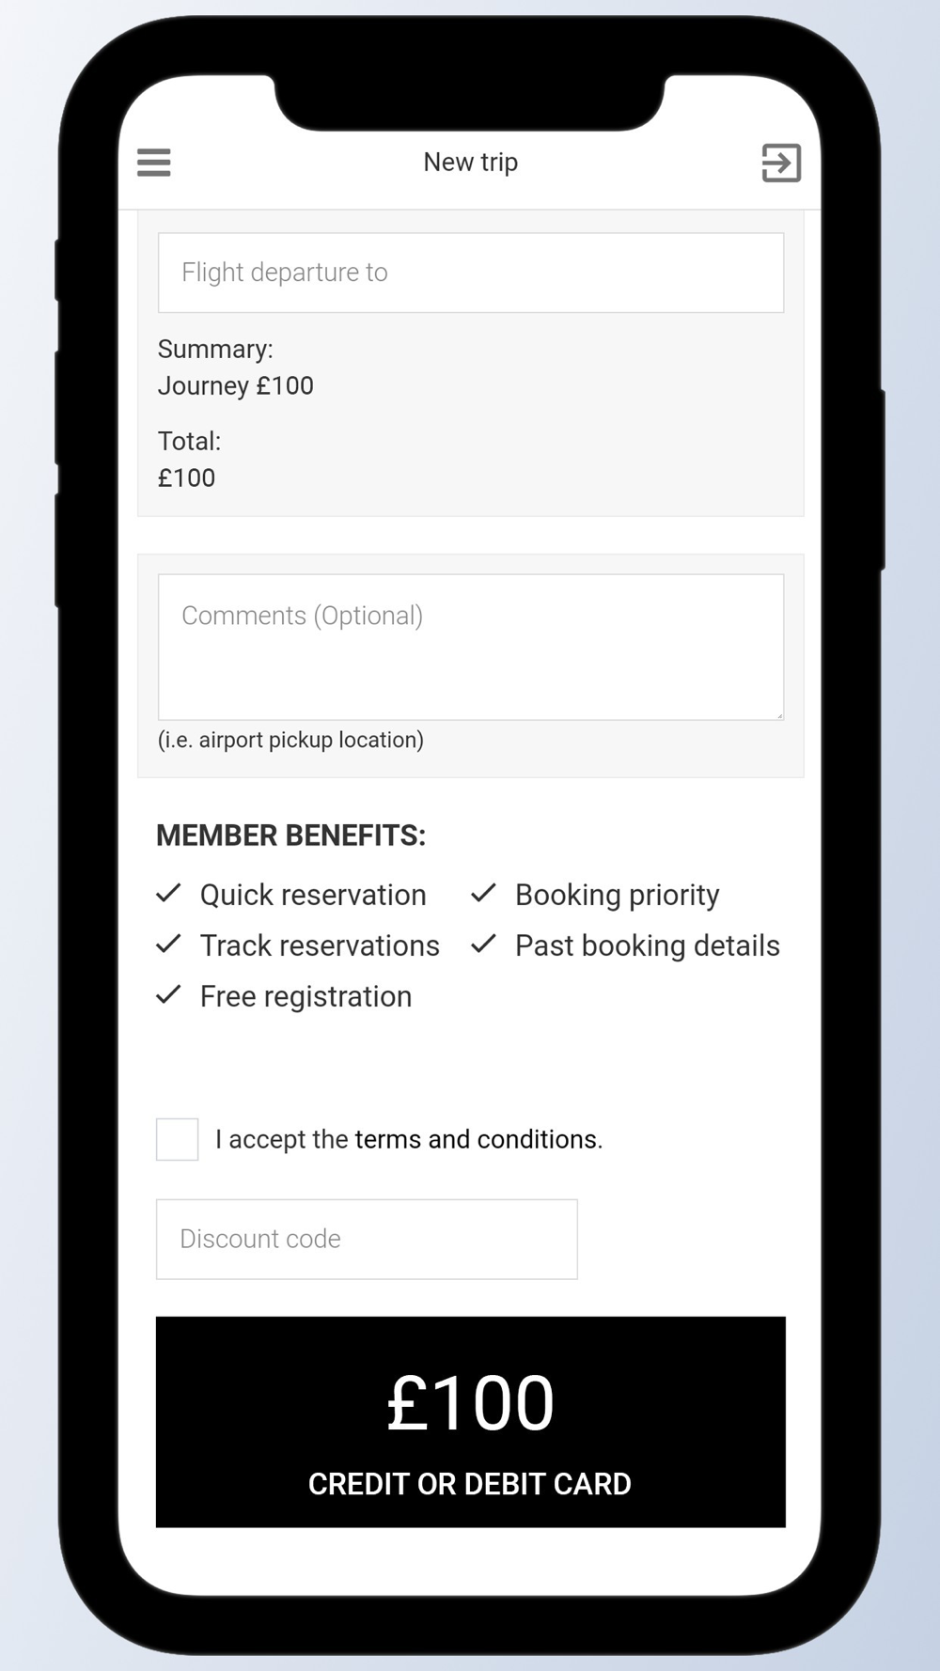
Task: Click the Quick reservation benefit text
Action: [313, 895]
